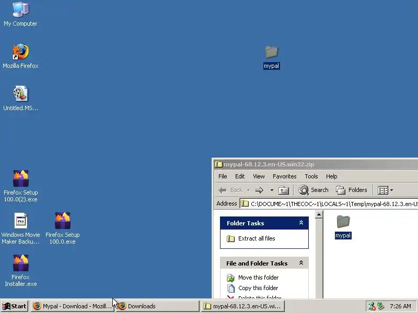
Task: Click Extract all files link
Action: click(257, 238)
